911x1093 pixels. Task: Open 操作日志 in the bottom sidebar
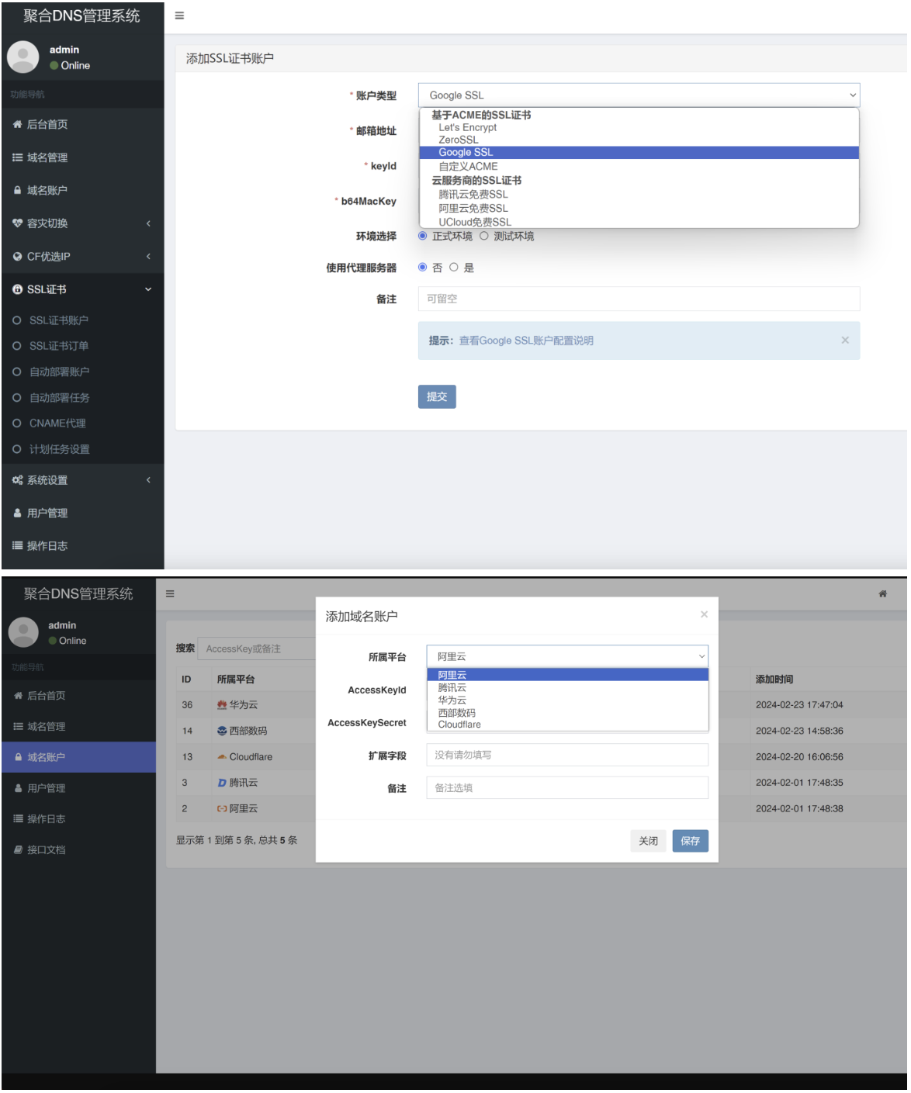coord(78,820)
